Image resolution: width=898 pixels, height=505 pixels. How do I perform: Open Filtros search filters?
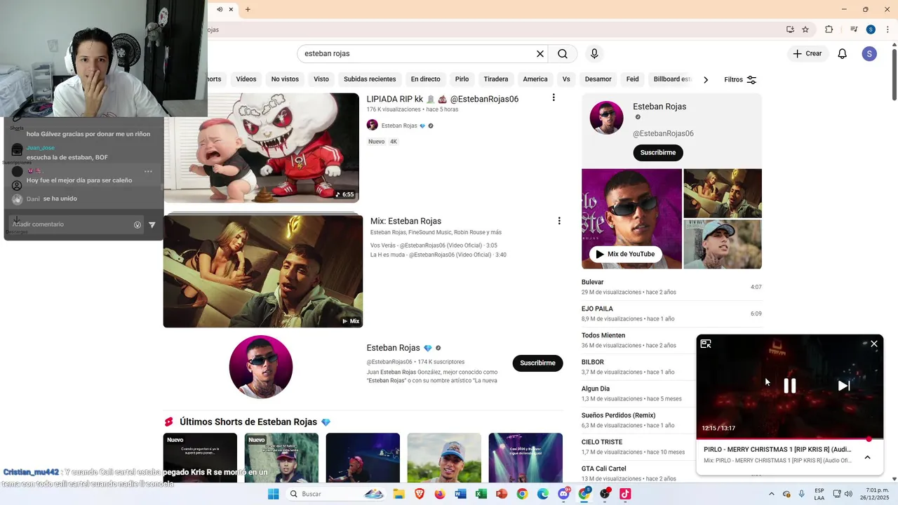coord(740,80)
